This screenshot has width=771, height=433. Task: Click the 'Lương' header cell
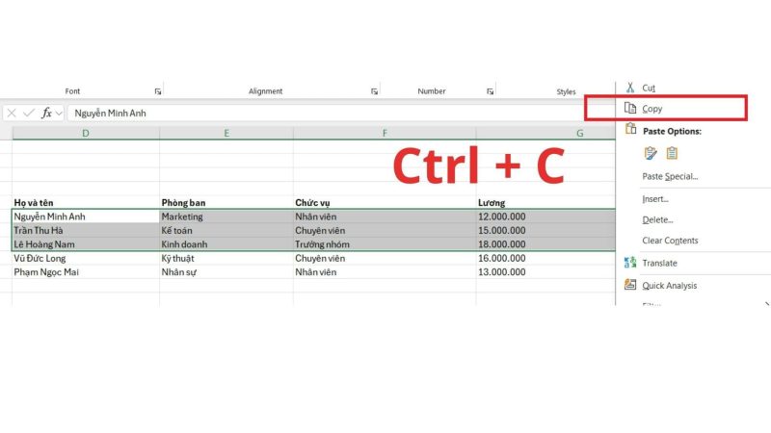545,203
